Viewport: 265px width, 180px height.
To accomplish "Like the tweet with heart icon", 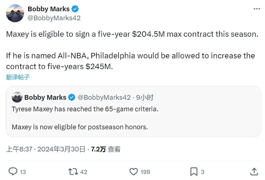I will click(134, 171).
